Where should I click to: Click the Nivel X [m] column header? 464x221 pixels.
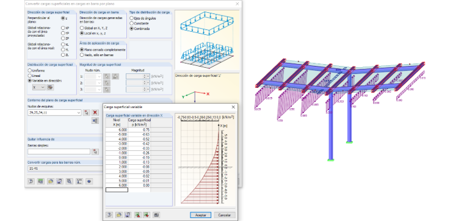click(117, 123)
